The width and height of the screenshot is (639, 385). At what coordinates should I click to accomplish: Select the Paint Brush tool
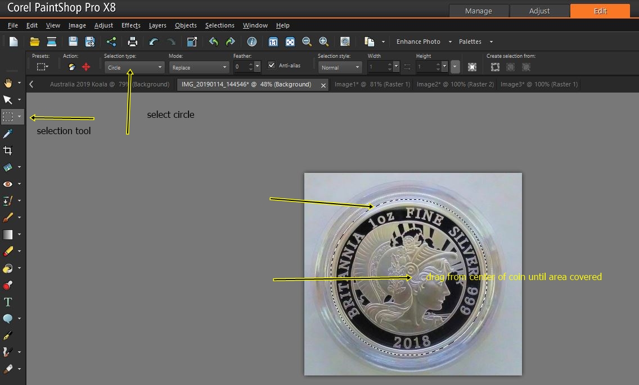[x=8, y=218]
